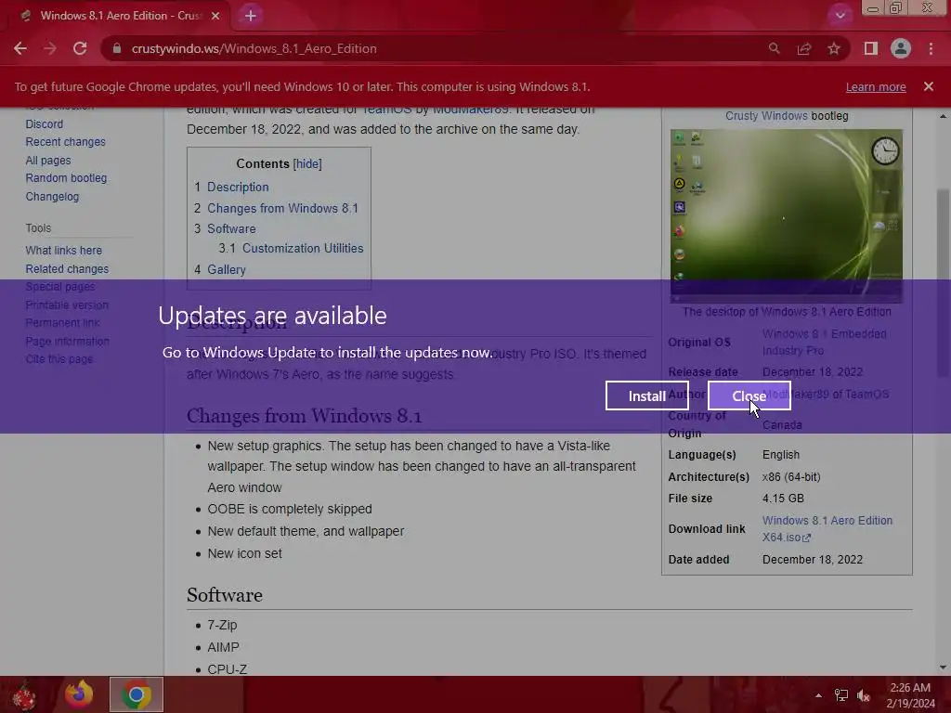Open the zoom magnifier icon in address bar

[x=774, y=48]
